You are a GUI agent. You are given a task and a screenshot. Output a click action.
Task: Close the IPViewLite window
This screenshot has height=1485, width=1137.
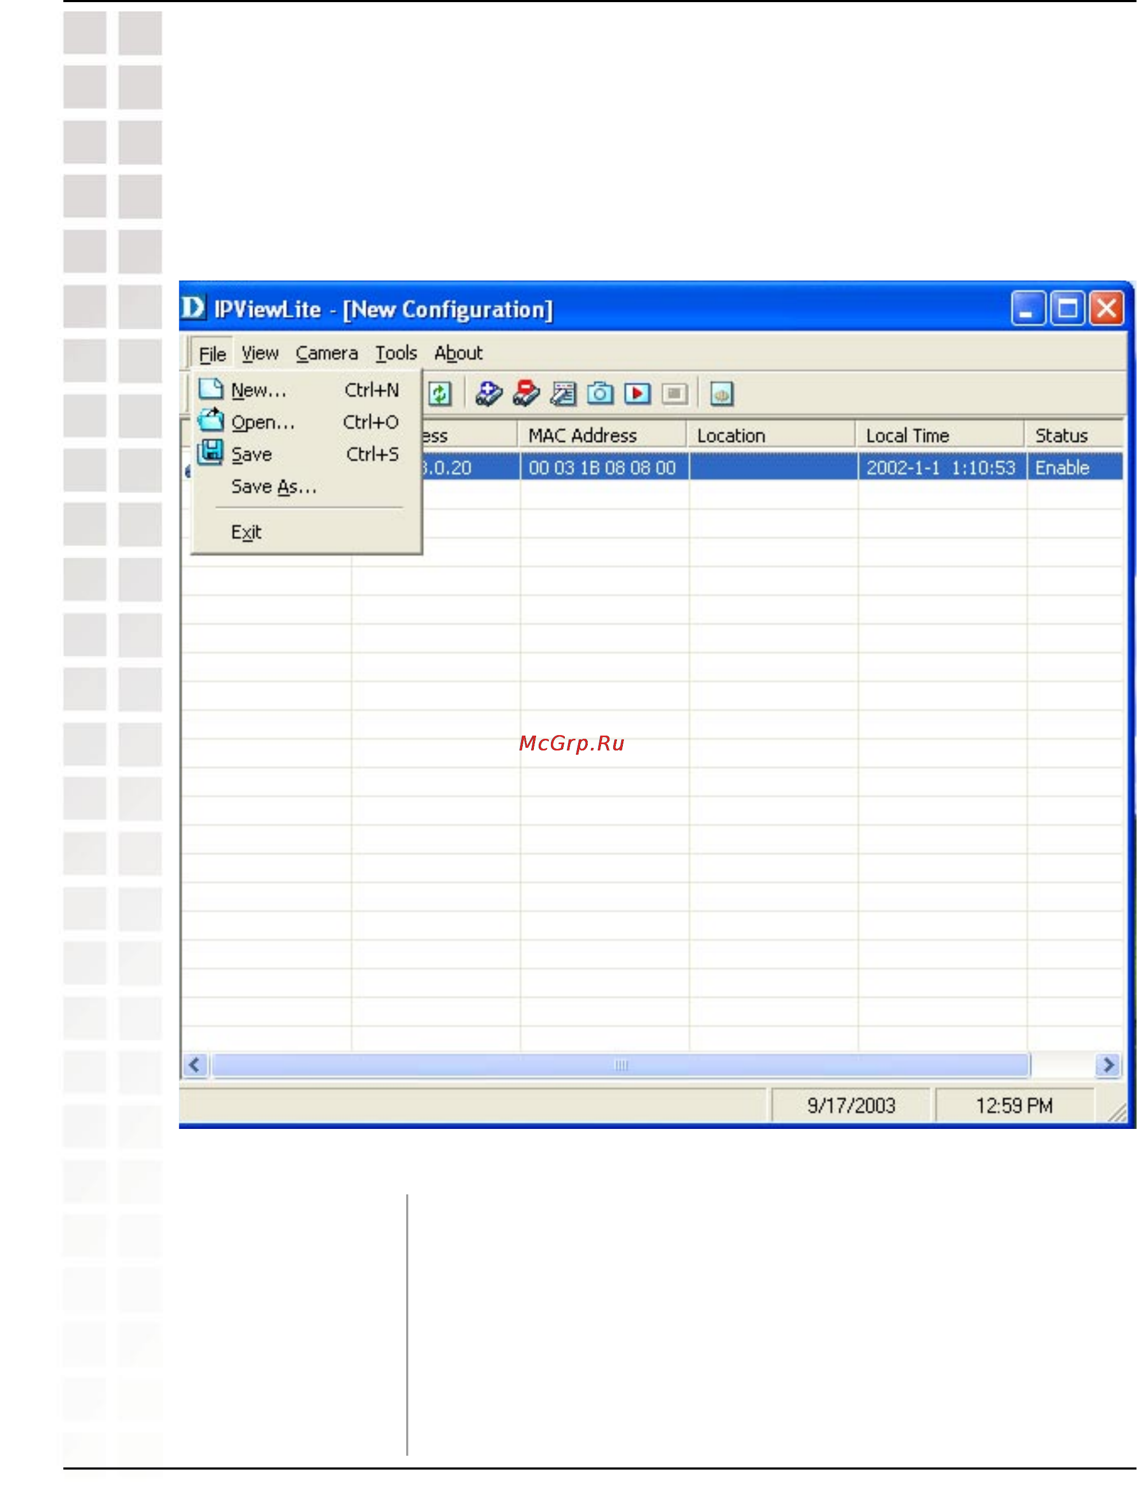[1107, 309]
